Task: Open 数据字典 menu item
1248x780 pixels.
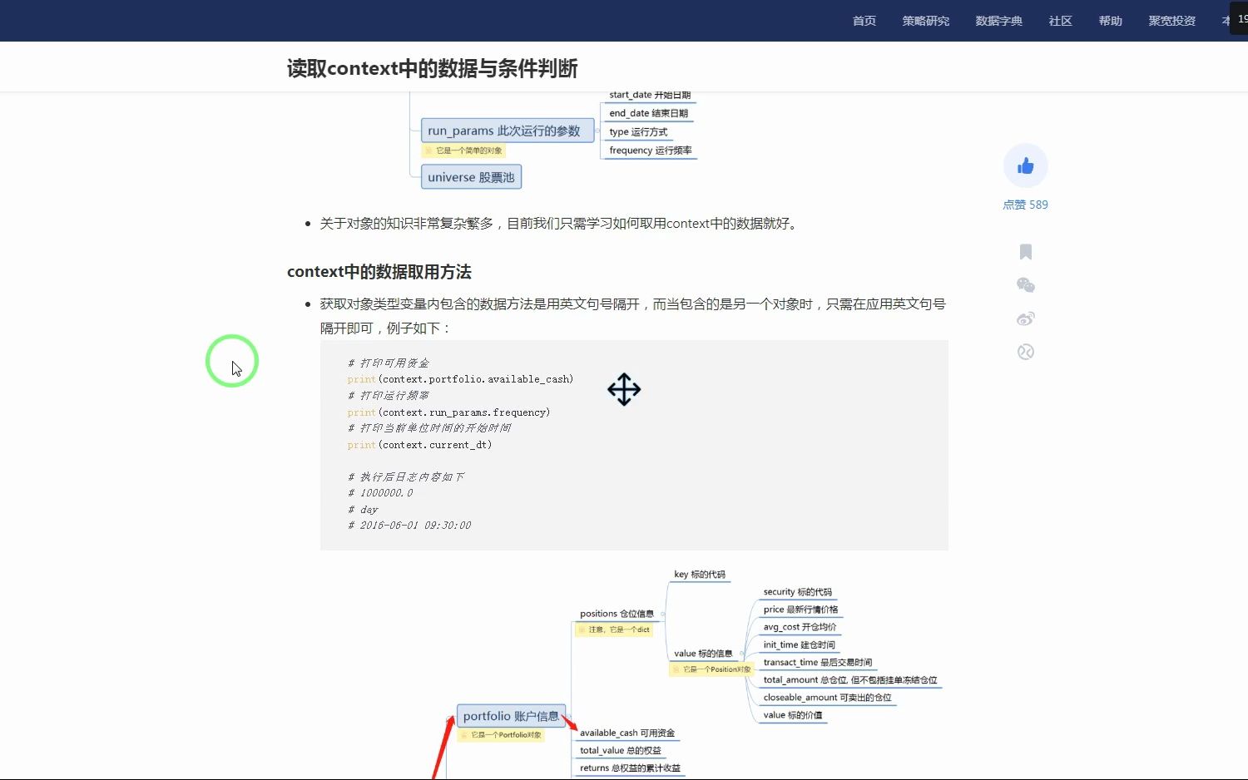Action: coord(999,21)
